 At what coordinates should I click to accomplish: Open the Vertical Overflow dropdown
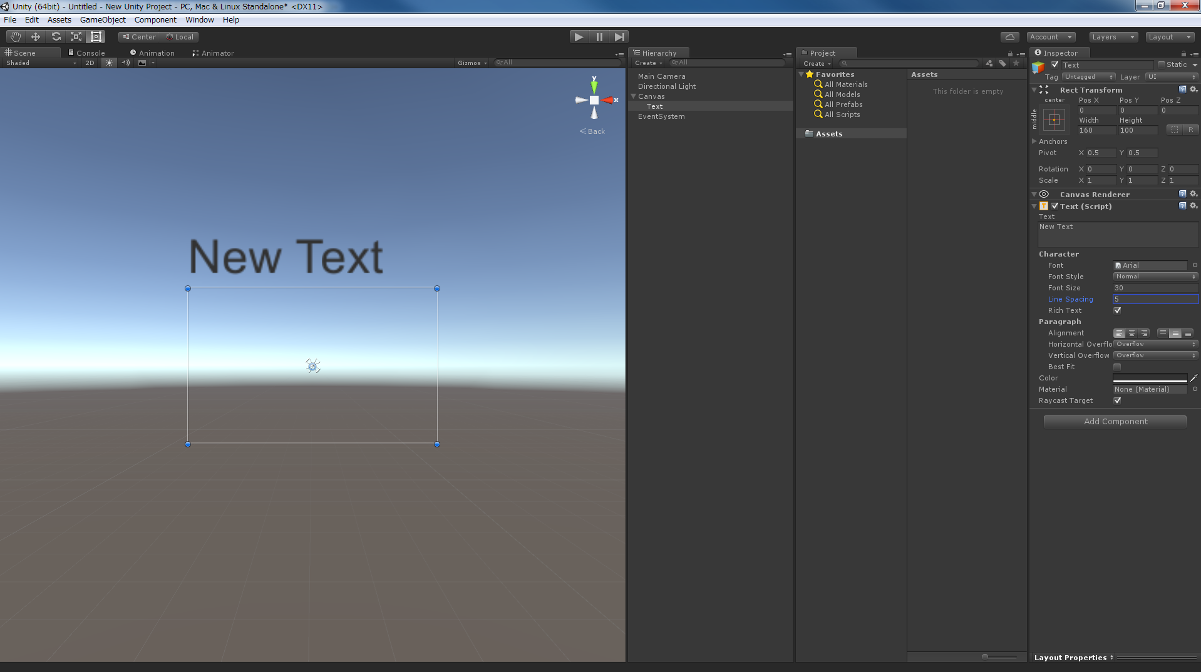tap(1155, 355)
